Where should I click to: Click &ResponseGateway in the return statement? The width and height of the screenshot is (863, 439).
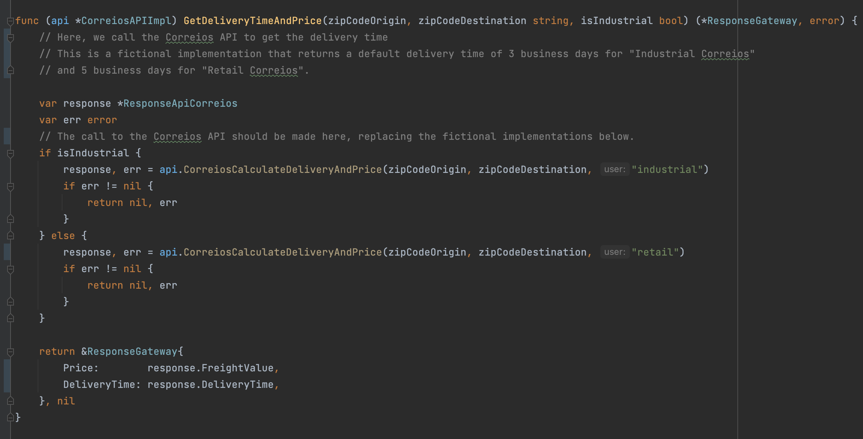[129, 351]
